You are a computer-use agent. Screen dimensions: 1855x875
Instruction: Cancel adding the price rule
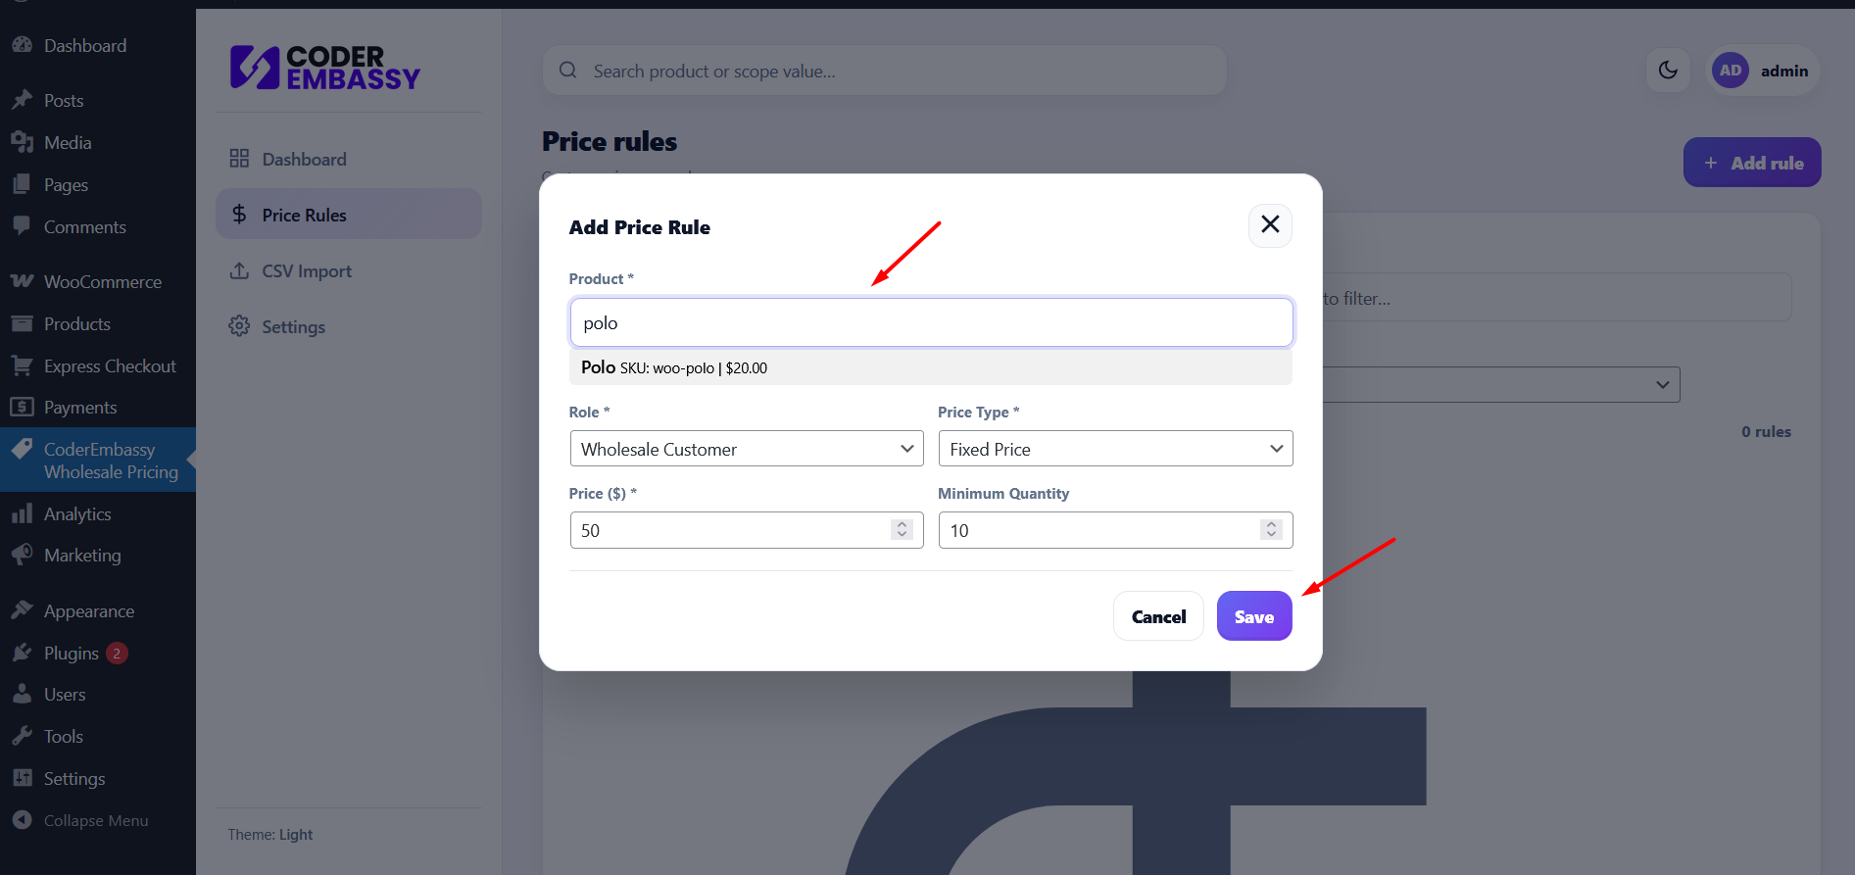pos(1158,616)
